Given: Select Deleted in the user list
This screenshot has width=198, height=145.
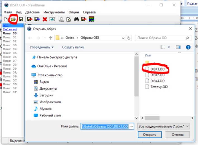Looking at the screenshot, I should pos(10,29).
